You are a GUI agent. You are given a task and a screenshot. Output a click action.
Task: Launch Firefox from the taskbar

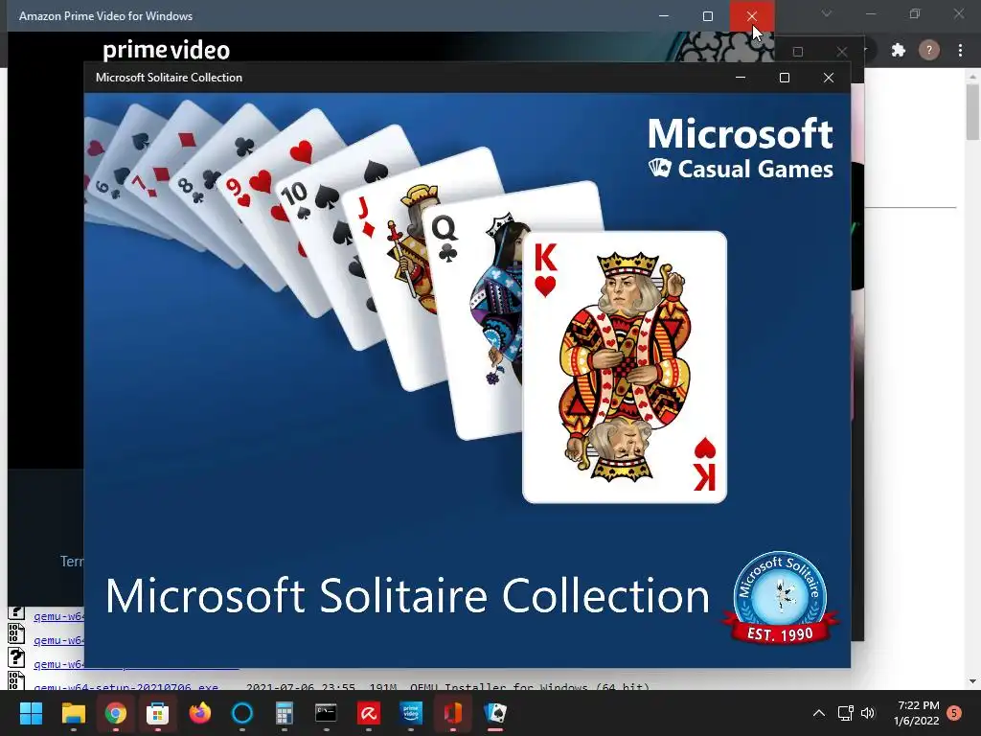tap(199, 713)
